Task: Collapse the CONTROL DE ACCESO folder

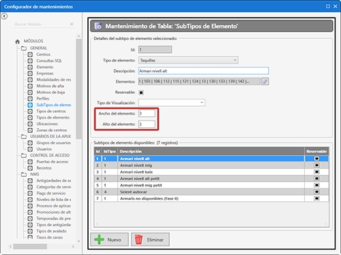Action: 24,156
